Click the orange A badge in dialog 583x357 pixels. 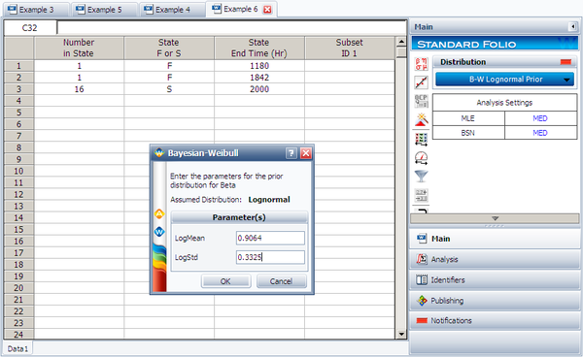coord(159,213)
